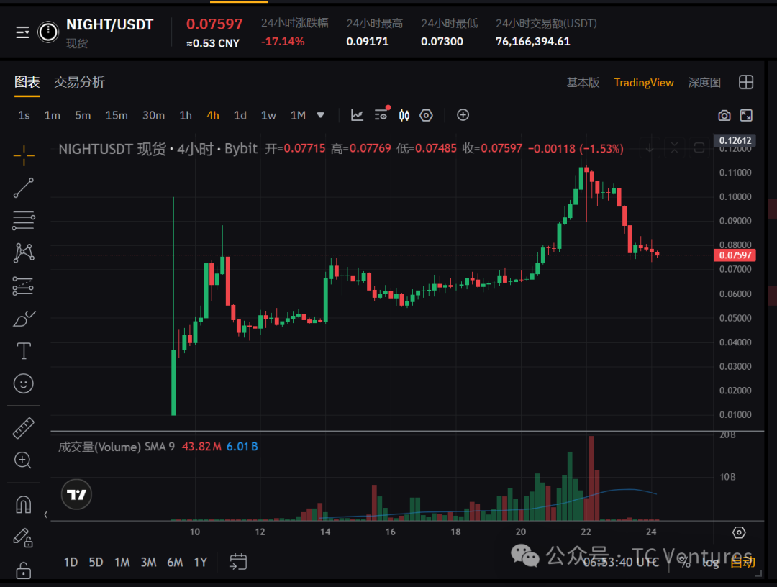Viewport: 777px width, 587px height.
Task: Set date range to 5D
Action: [x=96, y=563]
